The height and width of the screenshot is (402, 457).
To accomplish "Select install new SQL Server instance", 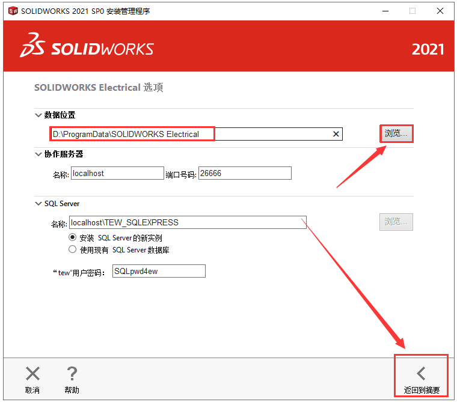I will pos(72,237).
